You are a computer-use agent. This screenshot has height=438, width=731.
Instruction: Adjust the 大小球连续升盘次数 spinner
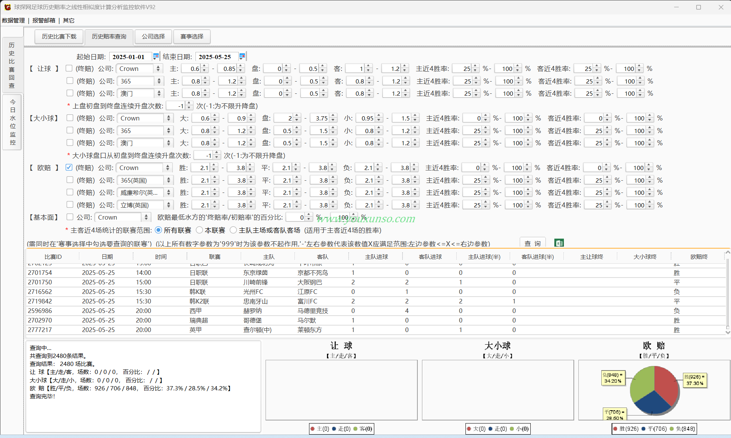pyautogui.click(x=217, y=155)
